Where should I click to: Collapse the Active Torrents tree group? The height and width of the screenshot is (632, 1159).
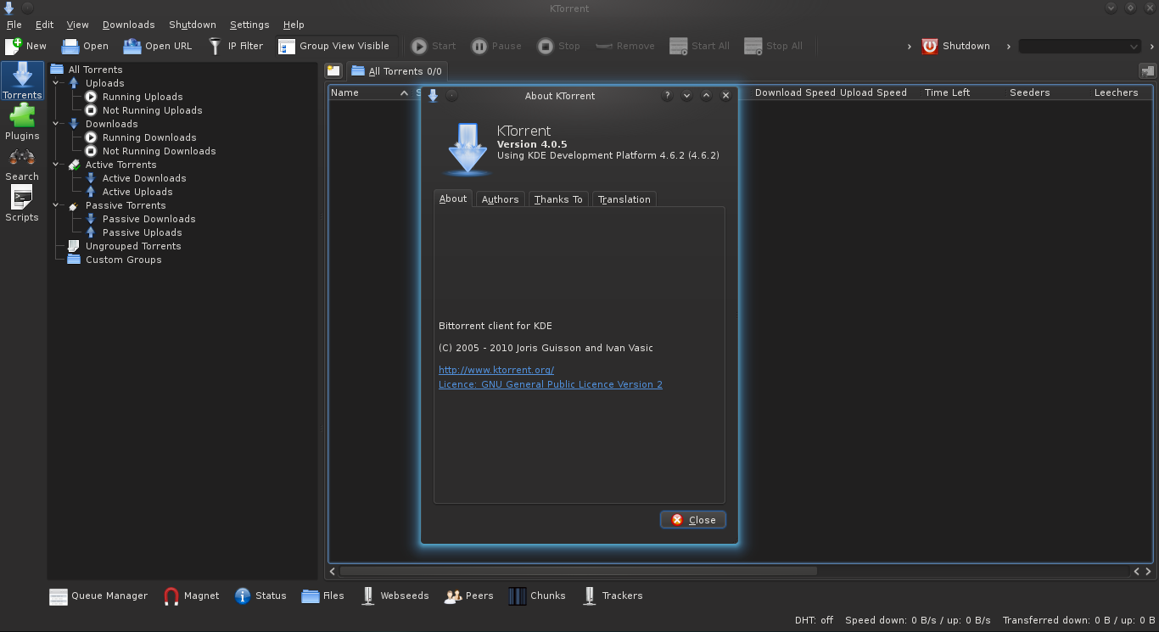pyautogui.click(x=57, y=165)
